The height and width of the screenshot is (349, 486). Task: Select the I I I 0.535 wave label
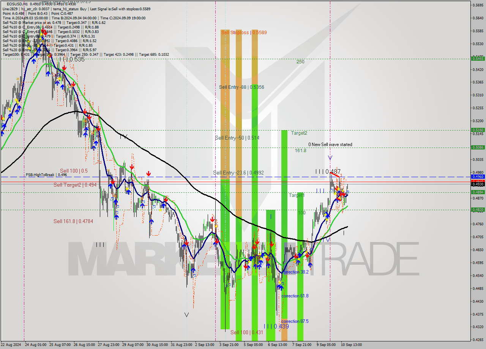pos(72,60)
